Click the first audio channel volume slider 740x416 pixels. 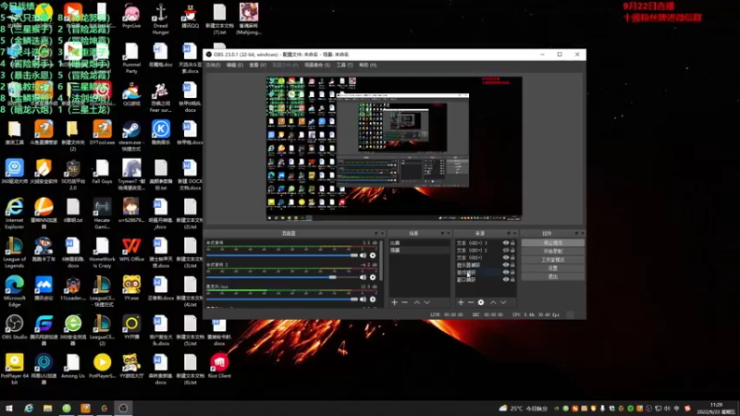[x=277, y=254]
